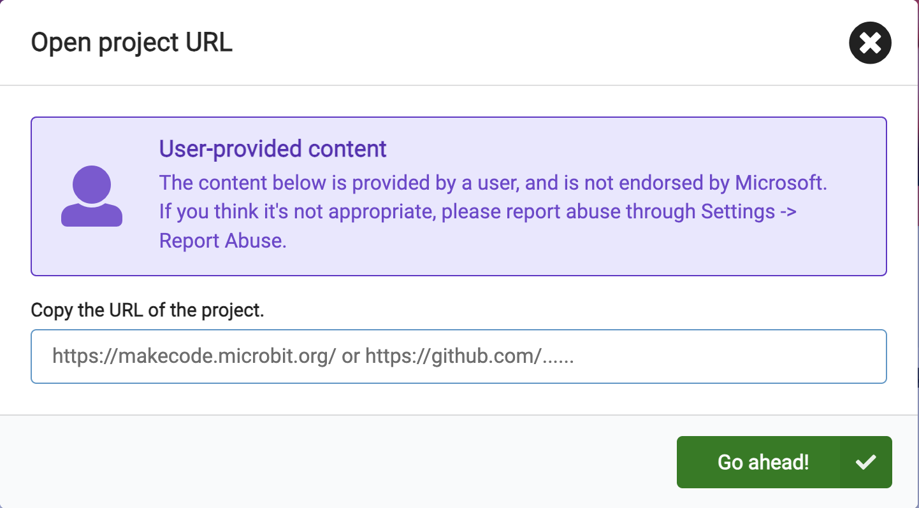The width and height of the screenshot is (919, 508).
Task: Click the purple user avatar icon
Action: [92, 196]
